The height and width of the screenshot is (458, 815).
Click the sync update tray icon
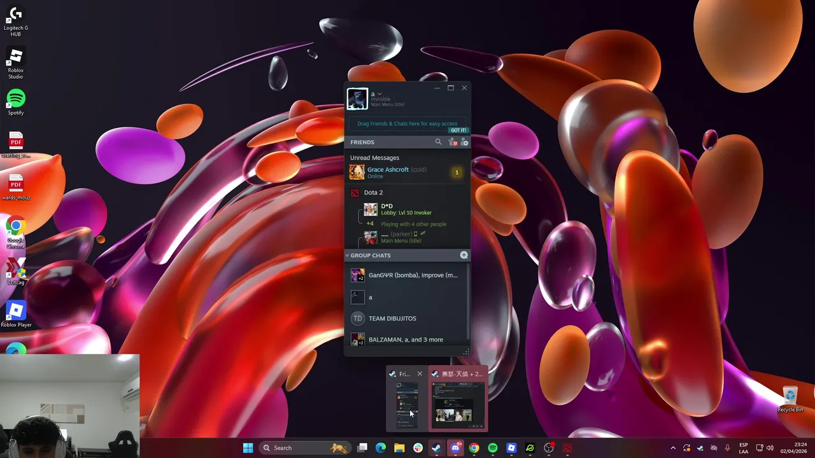click(x=686, y=448)
